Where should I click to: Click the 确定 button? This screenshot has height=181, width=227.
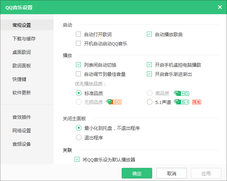click(x=137, y=173)
